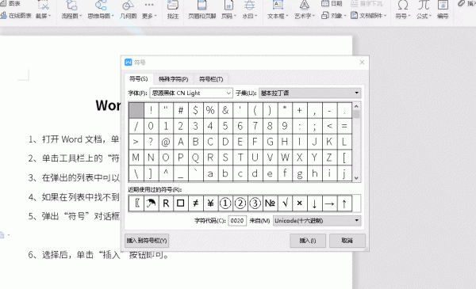Viewport: 476px width, 289px height.
Task: Pick the up arrow ↑ recent symbol
Action: 344,203
